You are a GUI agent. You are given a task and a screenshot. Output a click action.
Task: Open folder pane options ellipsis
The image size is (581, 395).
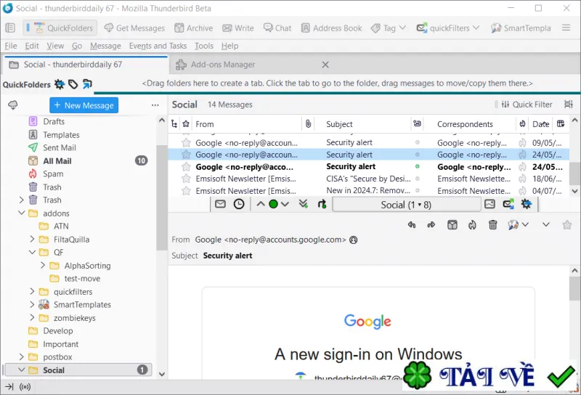click(x=155, y=105)
